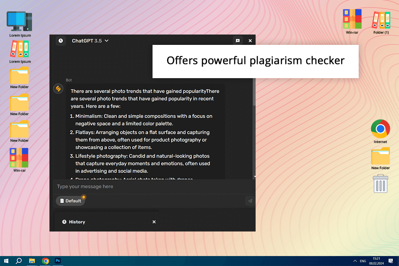The image size is (399, 266).
Task: Open the History panel label
Action: pos(74,222)
